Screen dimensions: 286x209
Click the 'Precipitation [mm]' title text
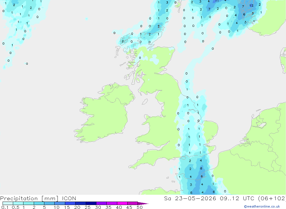click(x=29, y=198)
